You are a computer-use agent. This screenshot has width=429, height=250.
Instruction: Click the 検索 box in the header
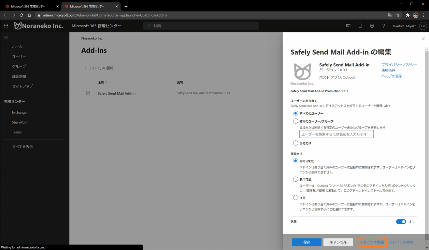201,26
